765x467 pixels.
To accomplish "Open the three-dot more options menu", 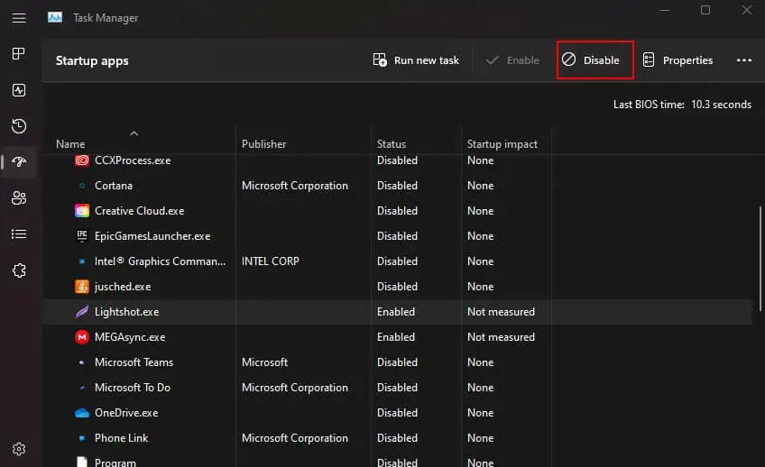I will [744, 60].
